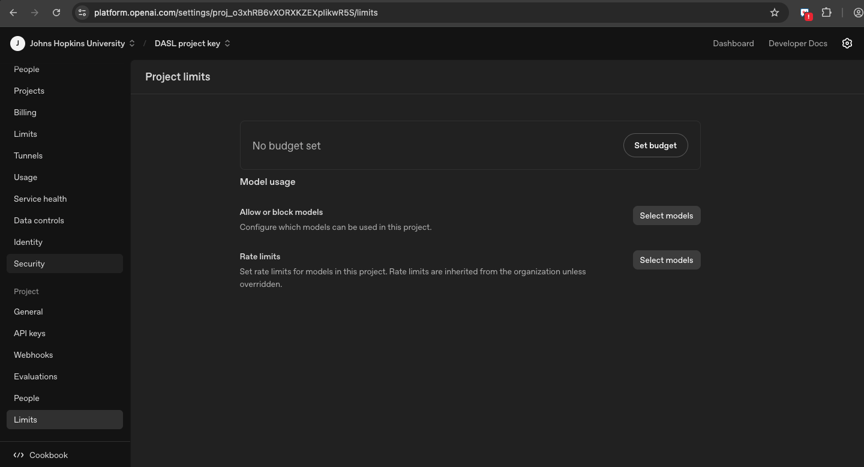864x467 pixels.
Task: Click the Model usage heading
Action: point(268,181)
